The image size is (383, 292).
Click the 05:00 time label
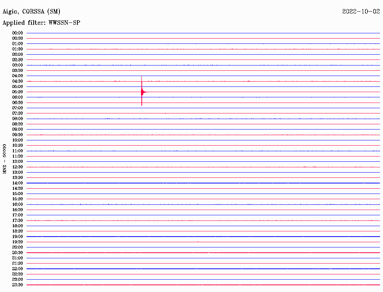18,86
